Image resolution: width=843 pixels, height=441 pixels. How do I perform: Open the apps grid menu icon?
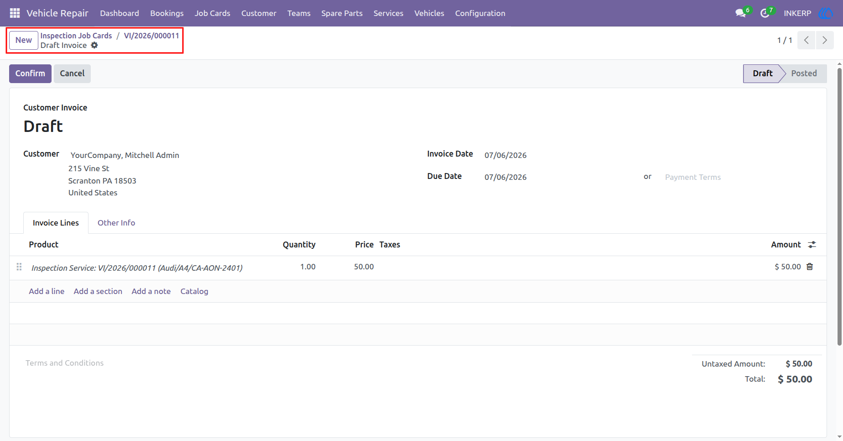pos(15,13)
